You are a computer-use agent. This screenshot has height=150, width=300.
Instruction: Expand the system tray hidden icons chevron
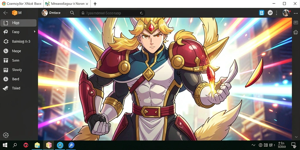coord(253,145)
